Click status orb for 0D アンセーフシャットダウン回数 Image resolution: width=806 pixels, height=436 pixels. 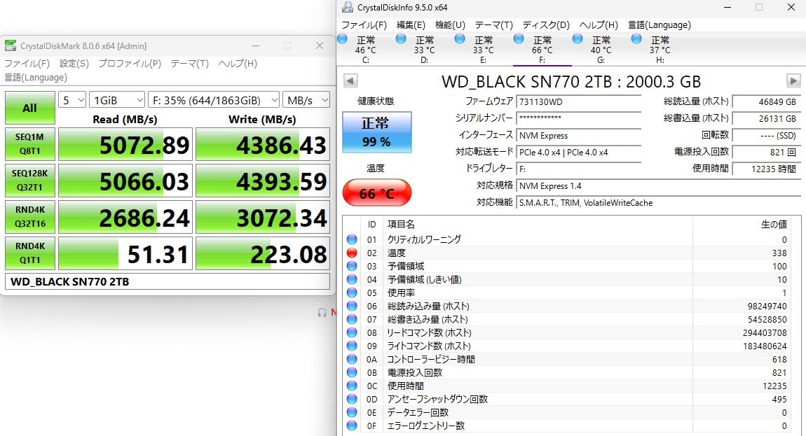(x=352, y=399)
